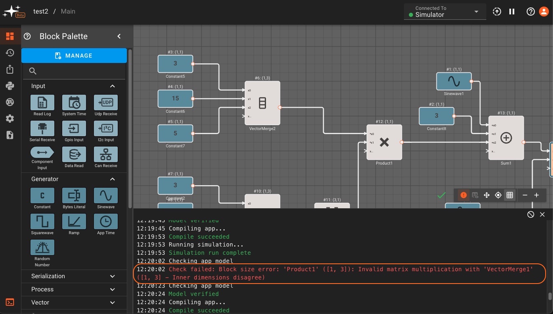This screenshot has height=314, width=553.
Task: Click the recenter target icon on canvas toolbar
Action: coord(498,195)
